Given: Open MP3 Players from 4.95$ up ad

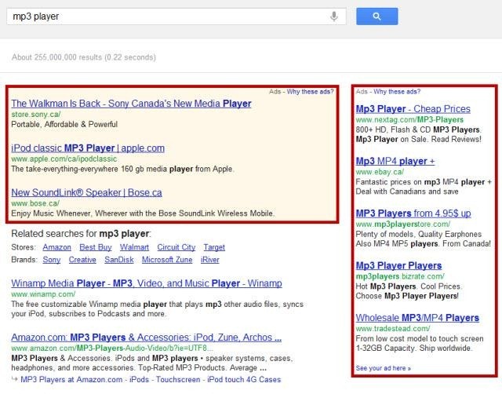Looking at the screenshot, I should click(x=413, y=213).
